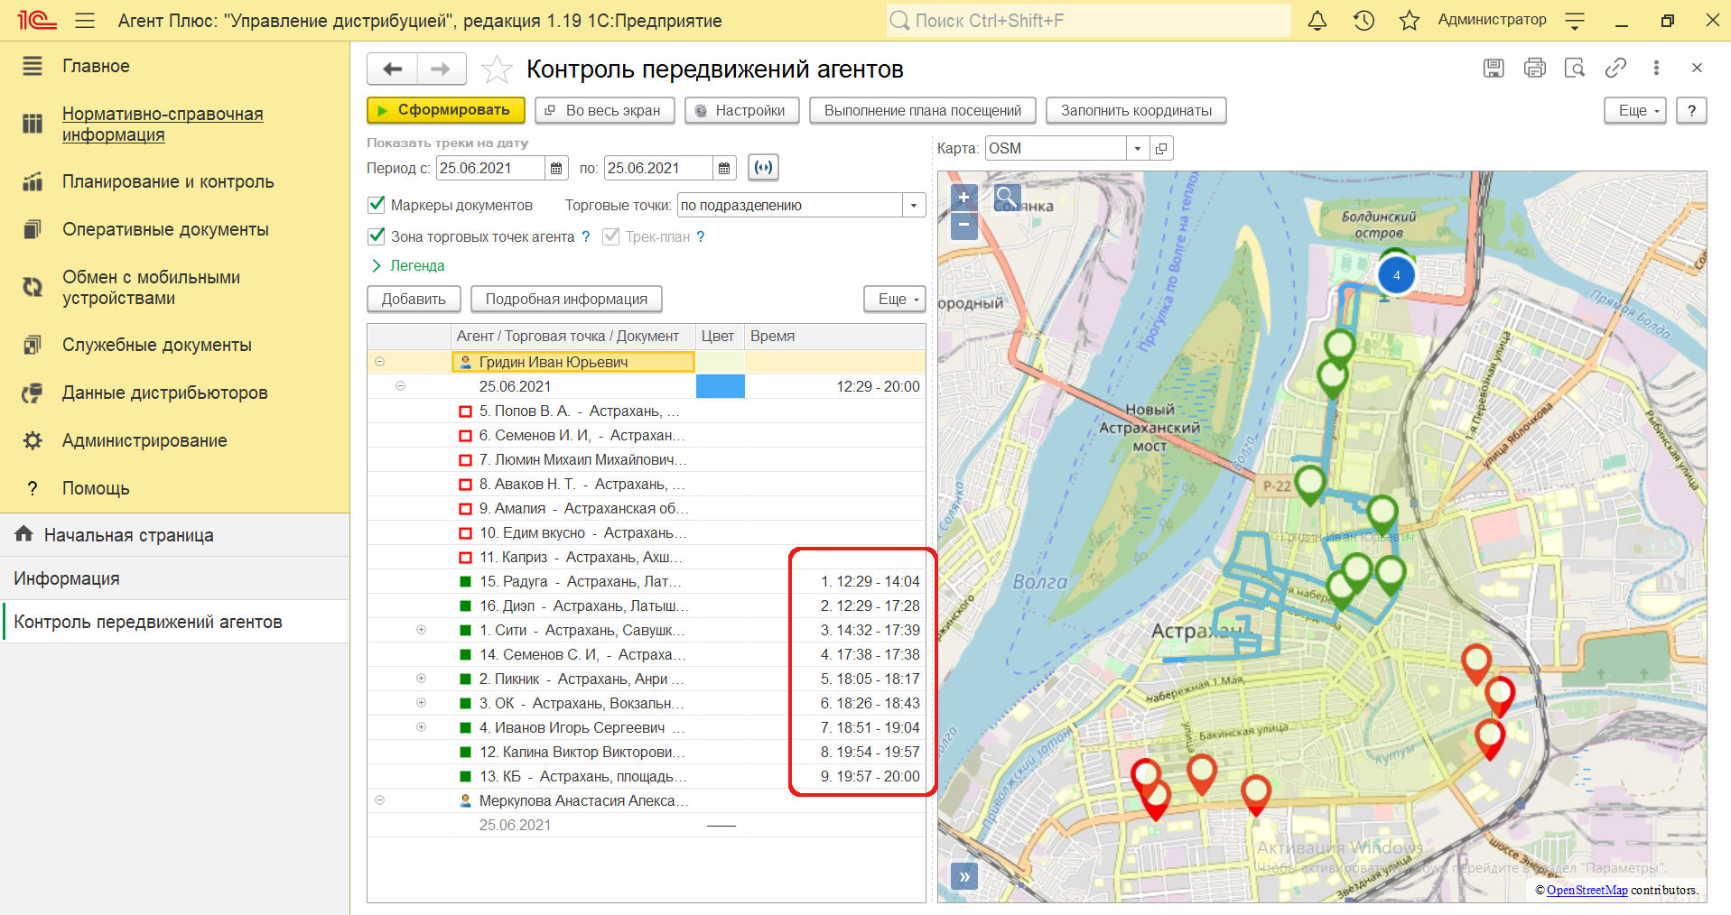1731x915 pixels.
Task: Open help question mark button
Action: [1691, 110]
